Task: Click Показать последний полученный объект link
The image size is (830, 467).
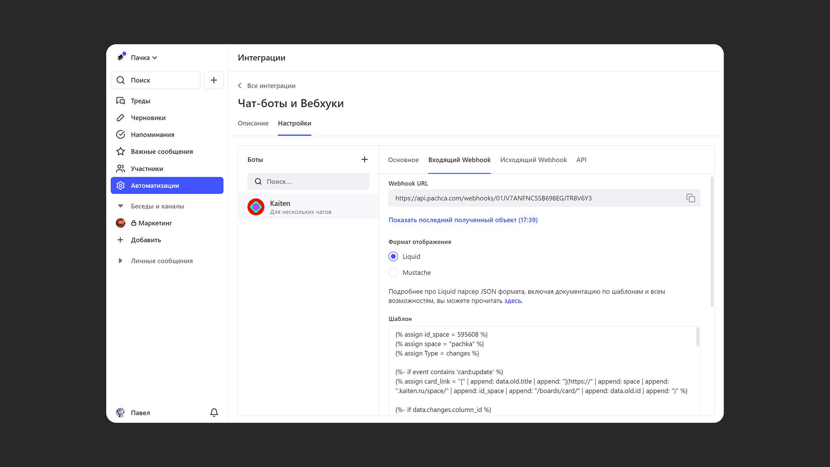Action: (x=463, y=220)
